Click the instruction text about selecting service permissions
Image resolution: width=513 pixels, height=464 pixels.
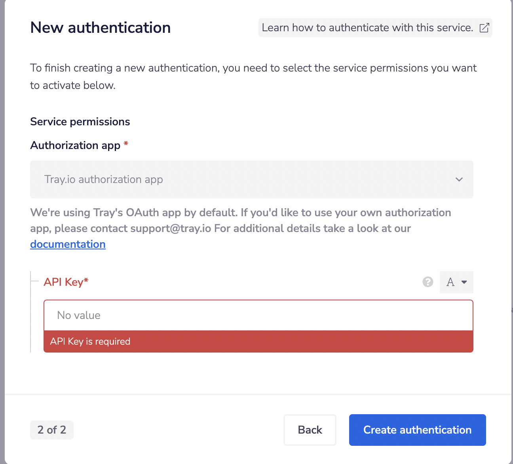[253, 76]
